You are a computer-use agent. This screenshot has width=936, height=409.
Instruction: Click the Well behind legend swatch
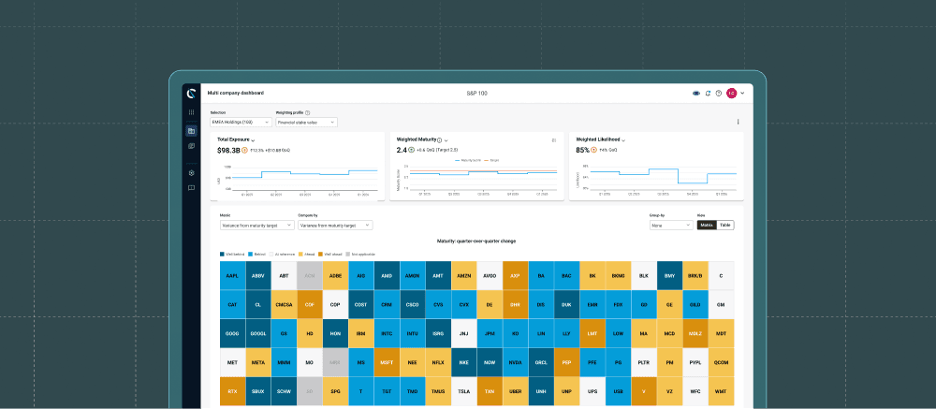coord(222,255)
